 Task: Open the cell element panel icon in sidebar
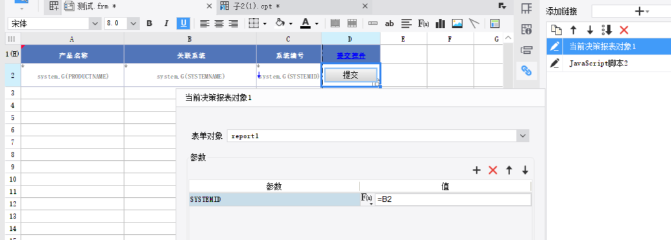pos(526,8)
